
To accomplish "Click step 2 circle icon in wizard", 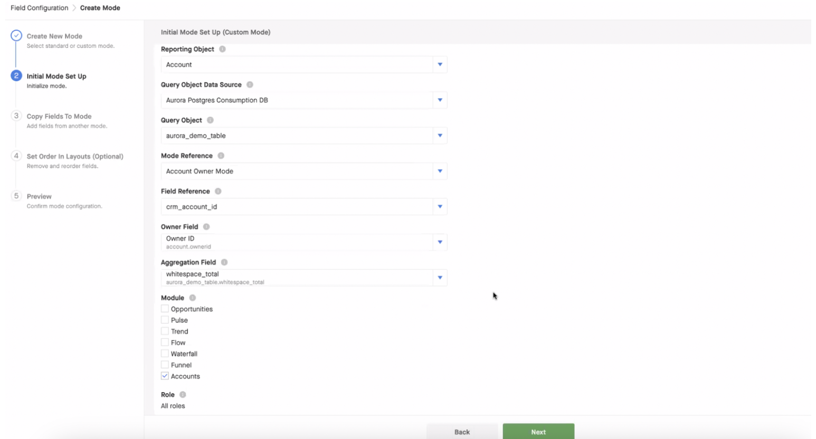I will point(16,75).
